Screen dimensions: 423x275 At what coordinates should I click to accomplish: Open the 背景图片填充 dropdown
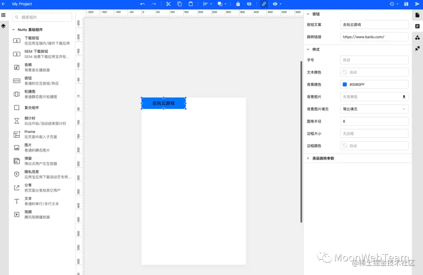374,109
